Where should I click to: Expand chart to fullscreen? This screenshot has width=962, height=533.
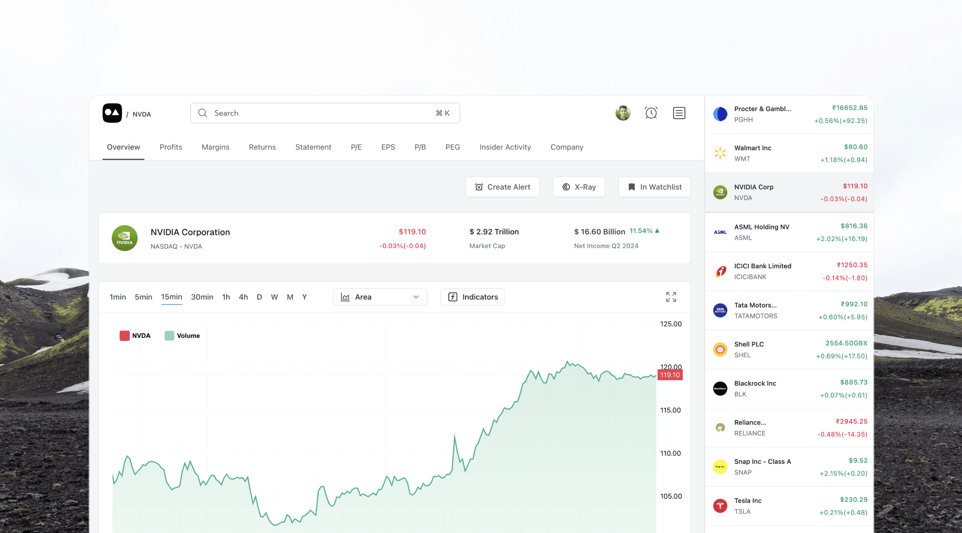pyautogui.click(x=671, y=297)
